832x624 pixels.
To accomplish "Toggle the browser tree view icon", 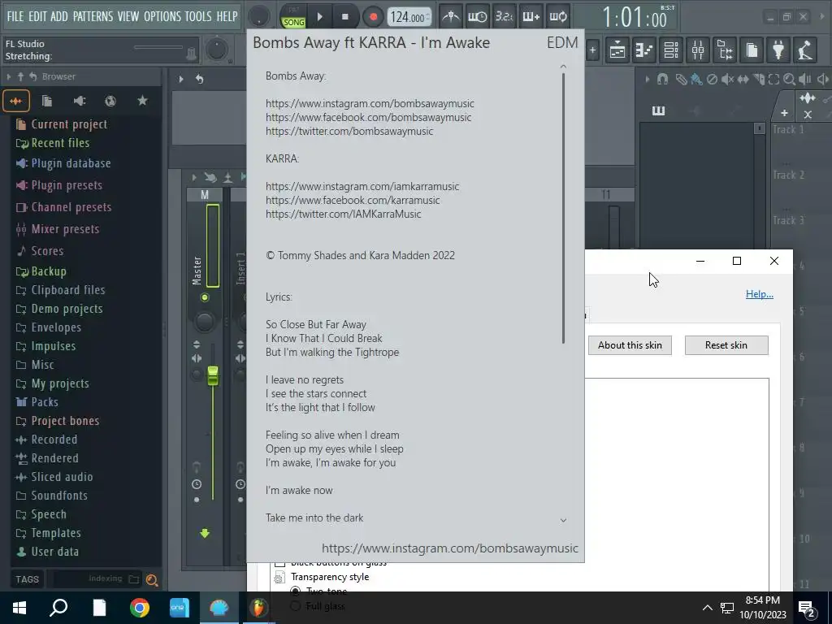I will (725, 50).
